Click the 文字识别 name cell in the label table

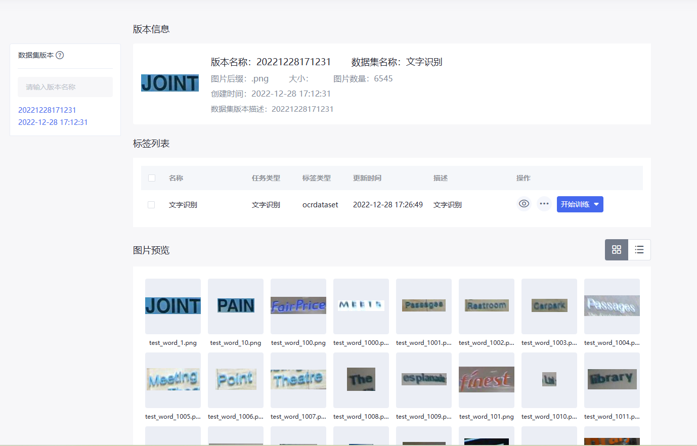click(x=183, y=205)
